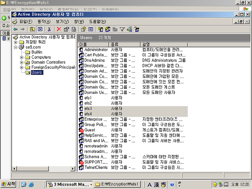Expand the Domain Controllers tree node

click(x=22, y=62)
